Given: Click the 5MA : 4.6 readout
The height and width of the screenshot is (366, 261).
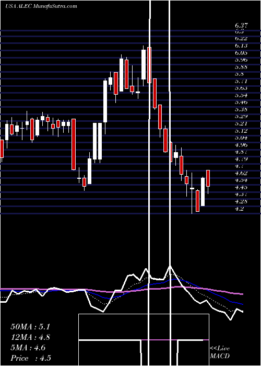Looking at the screenshot, I should (x=28, y=348).
